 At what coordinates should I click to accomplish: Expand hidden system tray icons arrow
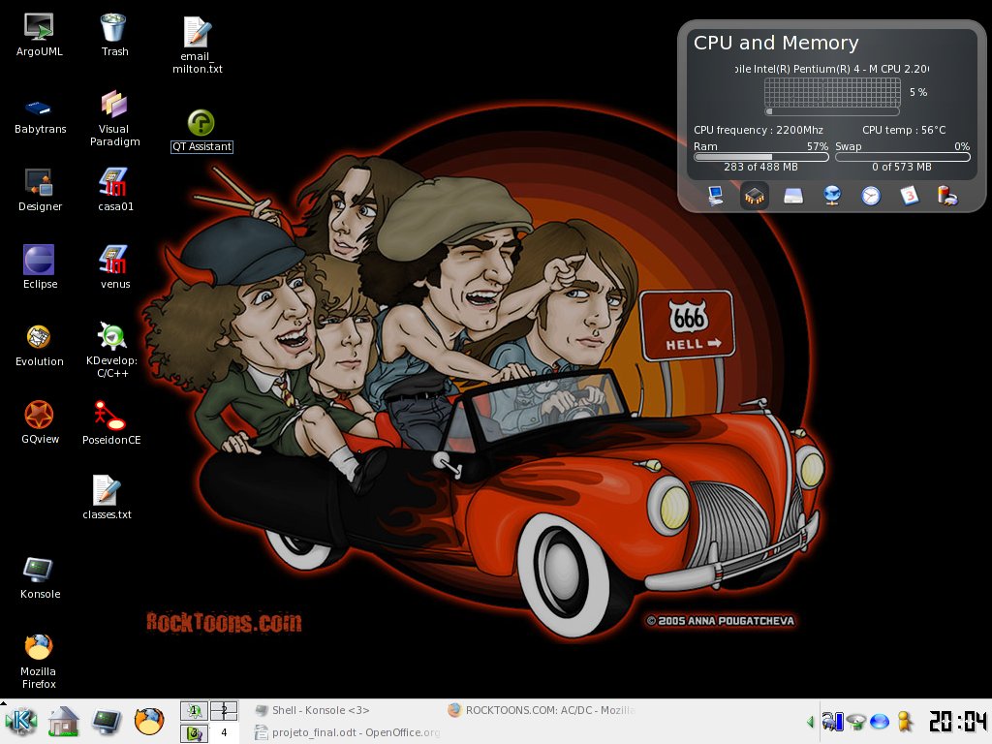810,721
